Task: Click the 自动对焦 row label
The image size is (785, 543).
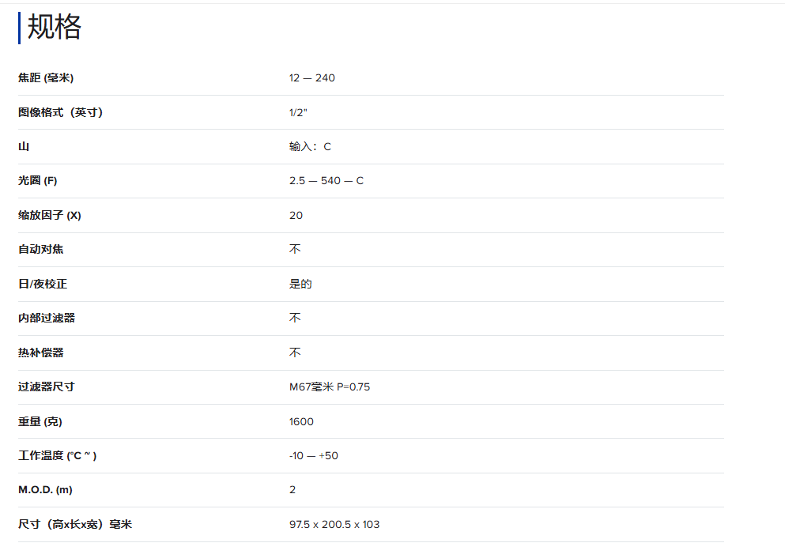Action: pyautogui.click(x=41, y=250)
